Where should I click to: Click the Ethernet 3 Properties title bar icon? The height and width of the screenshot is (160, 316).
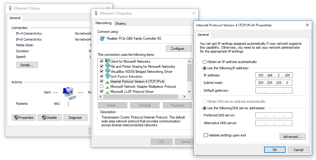tap(96, 13)
